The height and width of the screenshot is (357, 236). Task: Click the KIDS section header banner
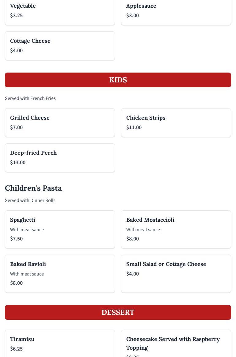click(x=118, y=80)
